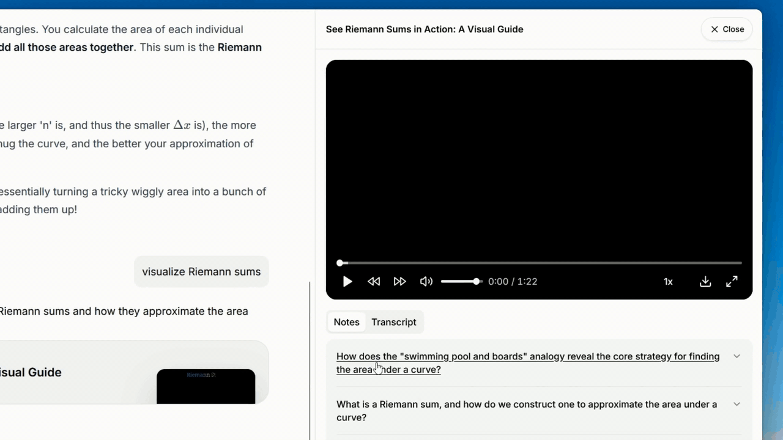The height and width of the screenshot is (440, 783).
Task: Expand the swimming pool analogy note chevron
Action: click(737, 356)
